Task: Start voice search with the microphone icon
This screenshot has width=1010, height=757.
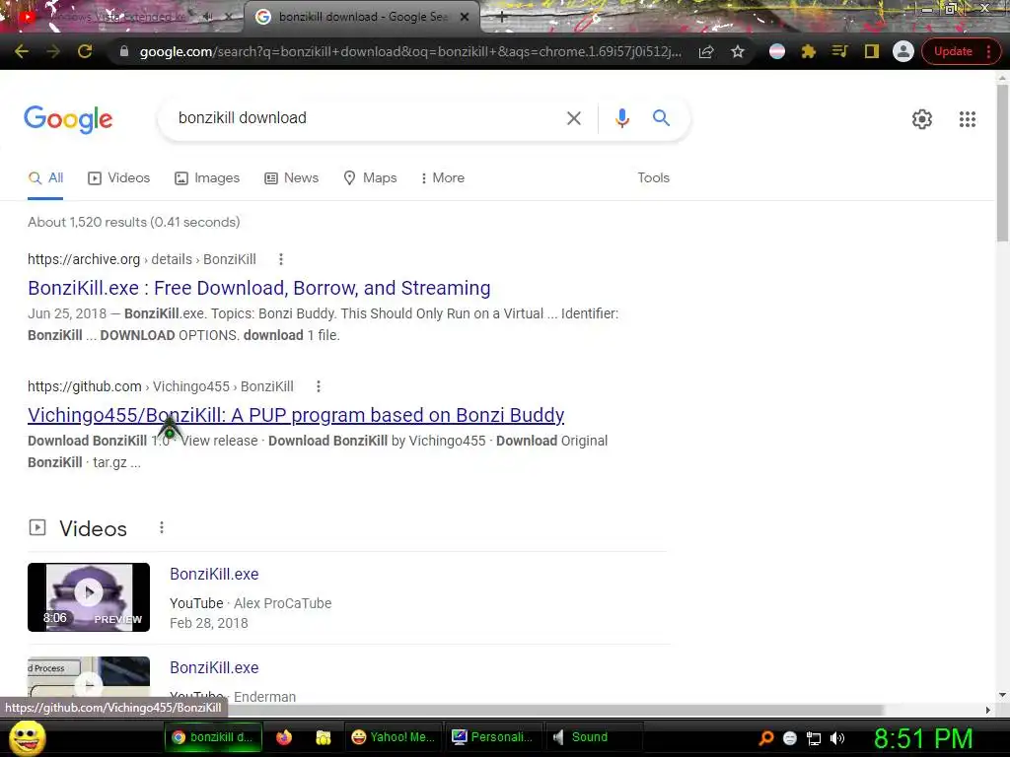Action: click(x=621, y=118)
